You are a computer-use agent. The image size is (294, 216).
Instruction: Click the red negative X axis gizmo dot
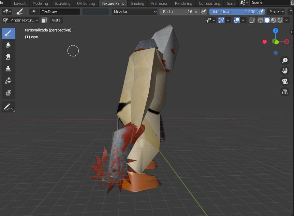pos(265,42)
